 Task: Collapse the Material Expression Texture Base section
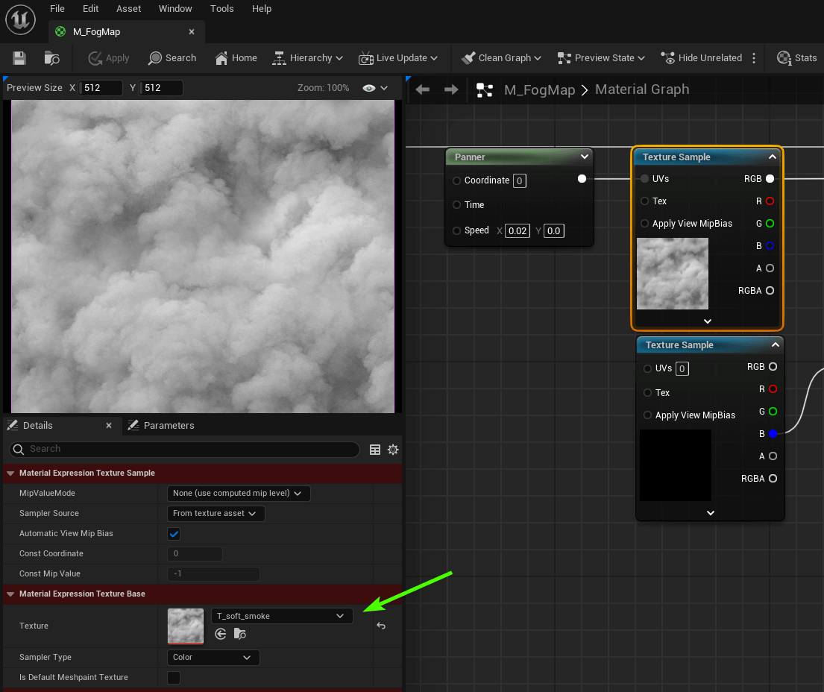[x=10, y=594]
